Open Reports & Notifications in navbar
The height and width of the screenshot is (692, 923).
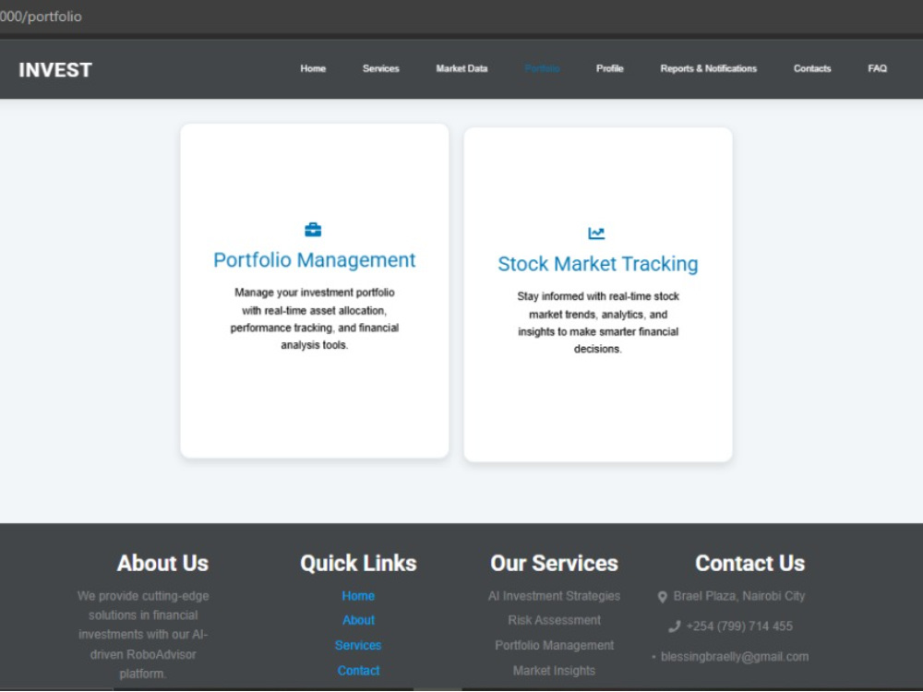coord(709,69)
